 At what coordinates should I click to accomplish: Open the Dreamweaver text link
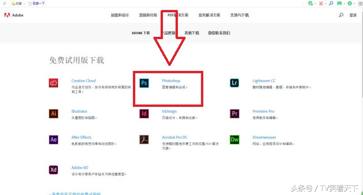tap(264, 137)
